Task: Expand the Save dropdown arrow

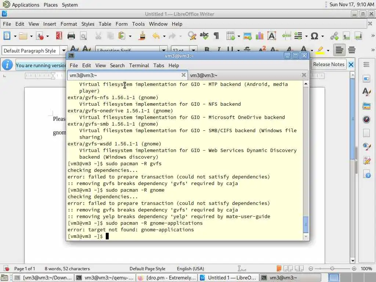Action: pyautogui.click(x=47, y=36)
